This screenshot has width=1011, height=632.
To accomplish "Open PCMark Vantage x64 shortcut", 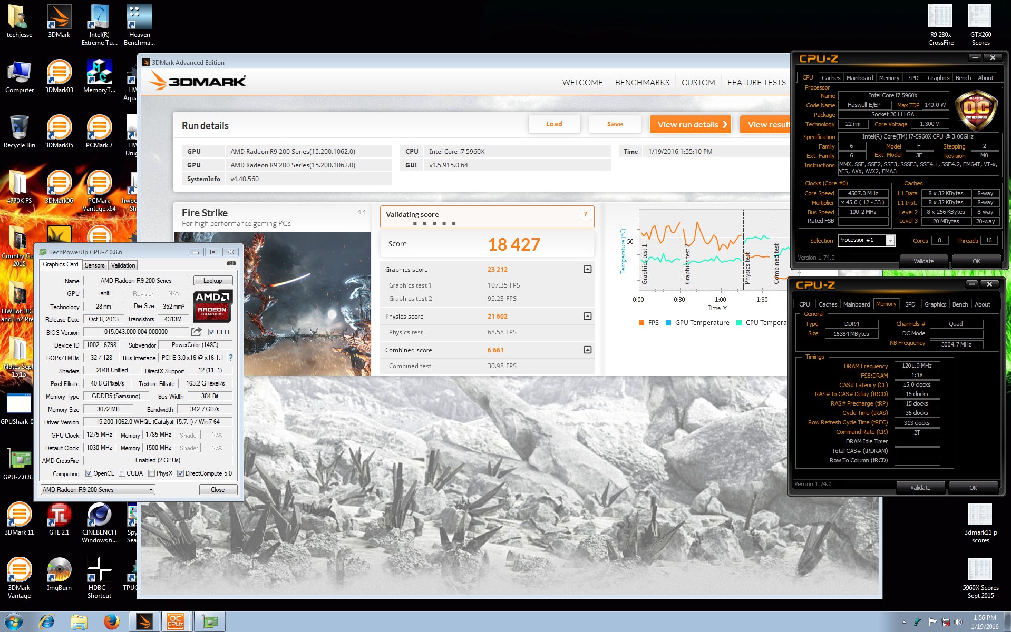I will click(x=99, y=191).
